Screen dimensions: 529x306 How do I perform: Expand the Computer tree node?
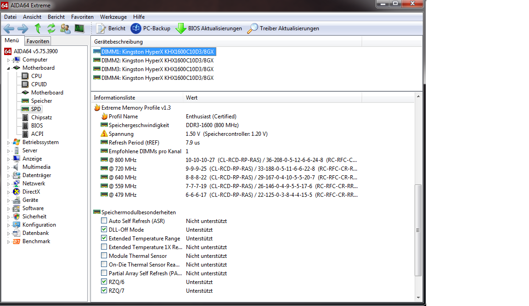(8, 60)
